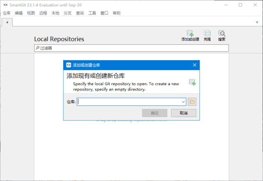Minimize the SmartGit window
This screenshot has width=263, height=181.
click(226, 5)
